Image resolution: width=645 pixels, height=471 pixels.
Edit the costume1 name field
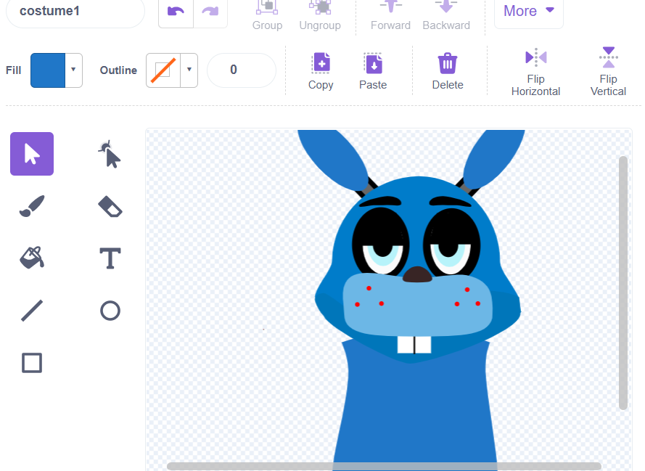(x=75, y=12)
